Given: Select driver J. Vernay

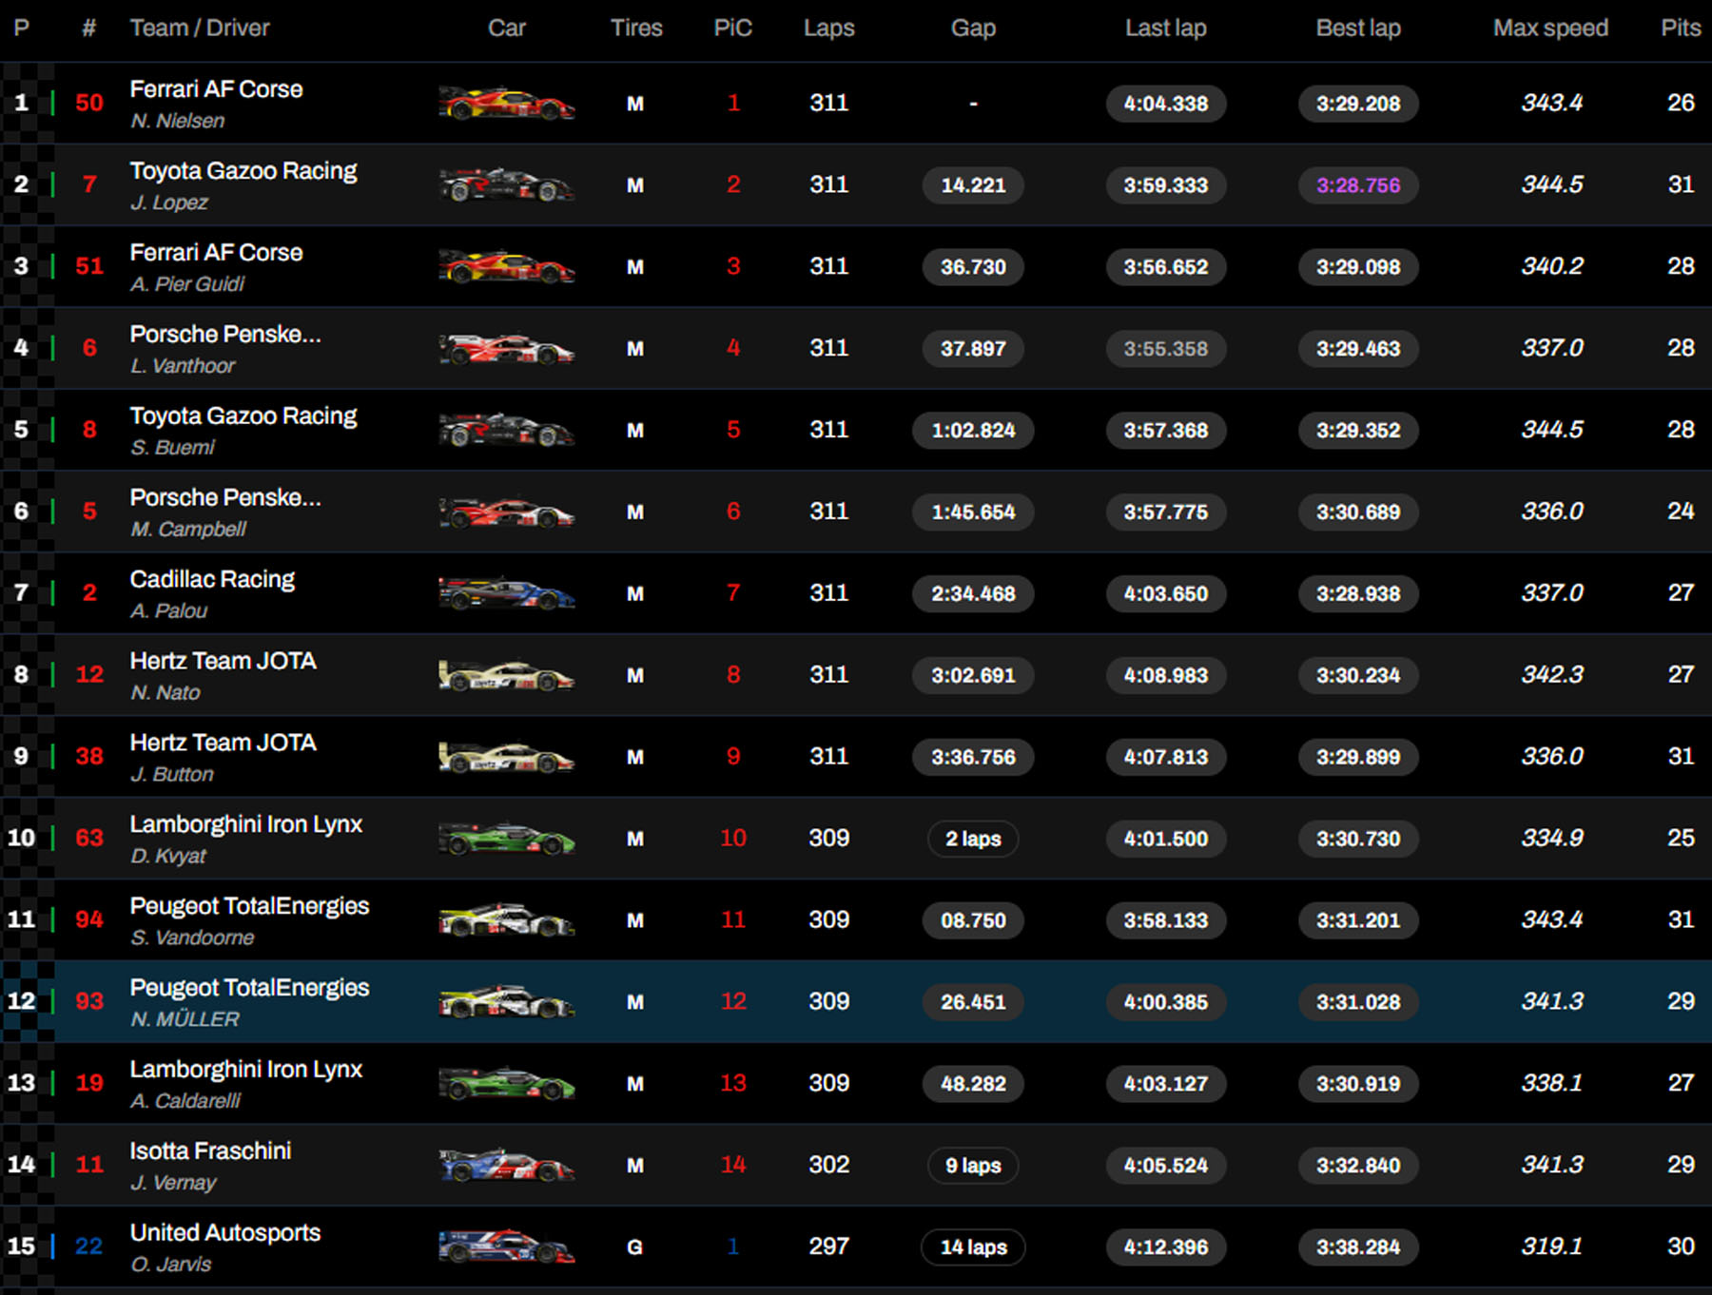Looking at the screenshot, I should tap(173, 1183).
